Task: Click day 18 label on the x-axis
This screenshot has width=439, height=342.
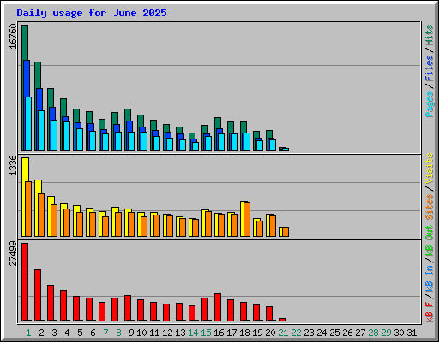Action: coord(244,333)
